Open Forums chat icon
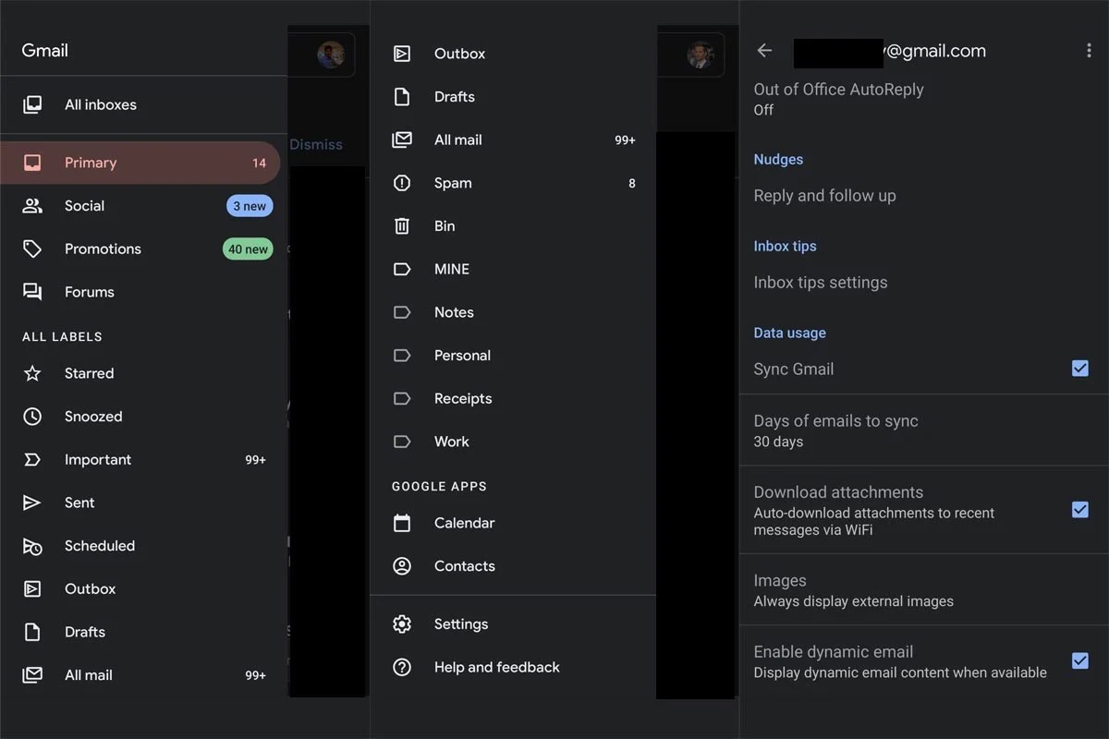 coord(32,292)
